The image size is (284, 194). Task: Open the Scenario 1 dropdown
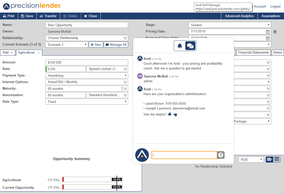tap(67, 45)
